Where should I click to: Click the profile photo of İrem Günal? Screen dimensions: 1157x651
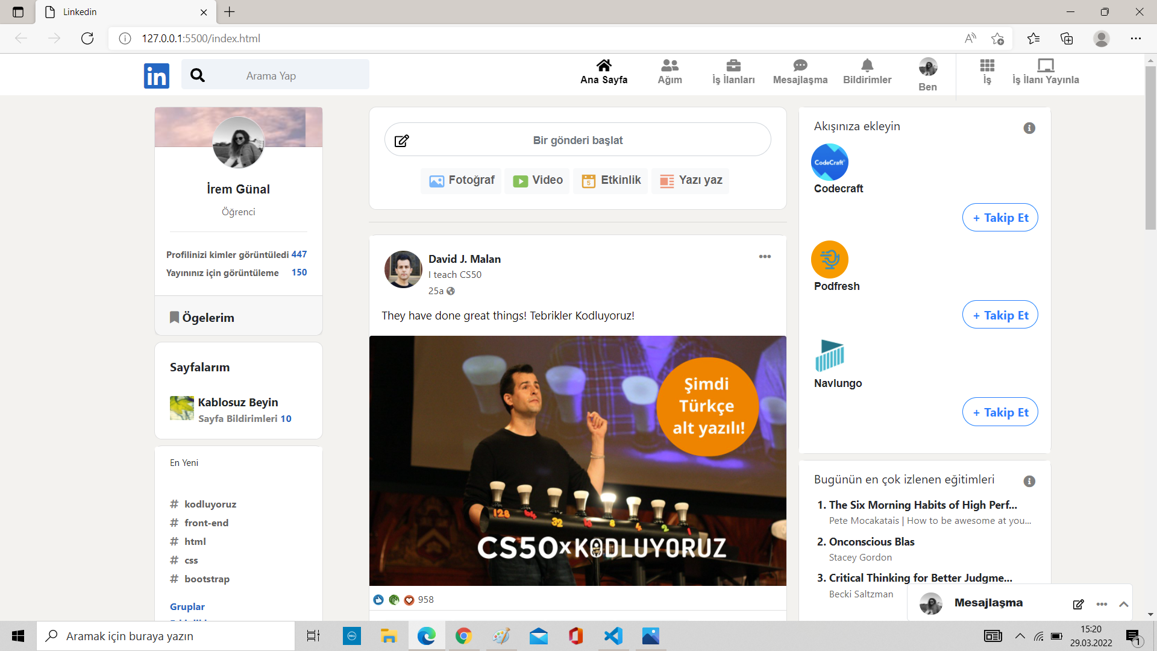point(238,143)
